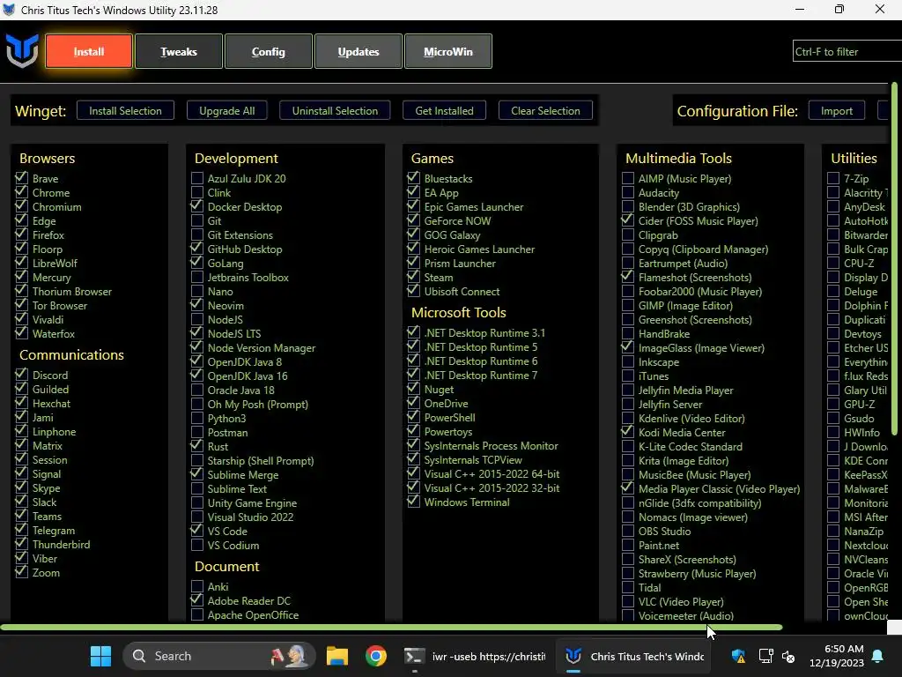
Task: Click the title bar app icon
Action: click(9, 10)
